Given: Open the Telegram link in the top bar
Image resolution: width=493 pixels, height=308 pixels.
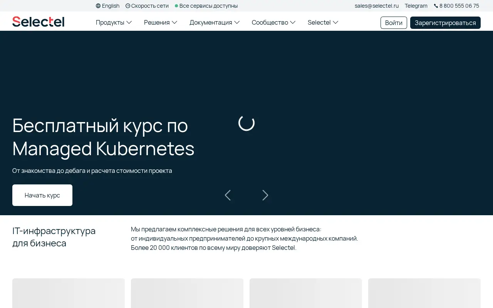Looking at the screenshot, I should click(416, 6).
